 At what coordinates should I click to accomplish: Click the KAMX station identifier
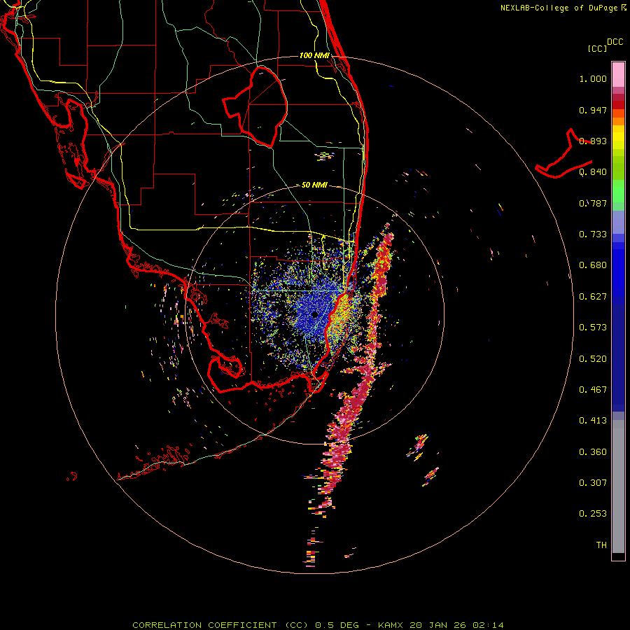391,625
